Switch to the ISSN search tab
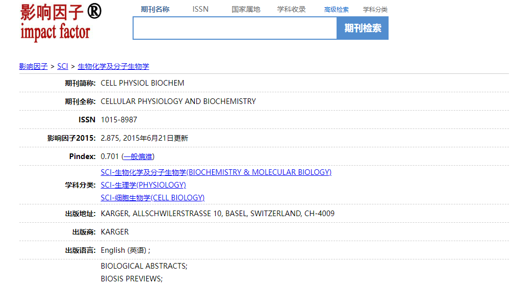This screenshot has height=288, width=513. coord(200,9)
